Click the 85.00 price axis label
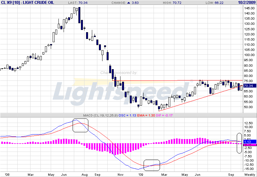Image resolution: width=257 pixels, height=177 pixels. click(x=248, y=70)
